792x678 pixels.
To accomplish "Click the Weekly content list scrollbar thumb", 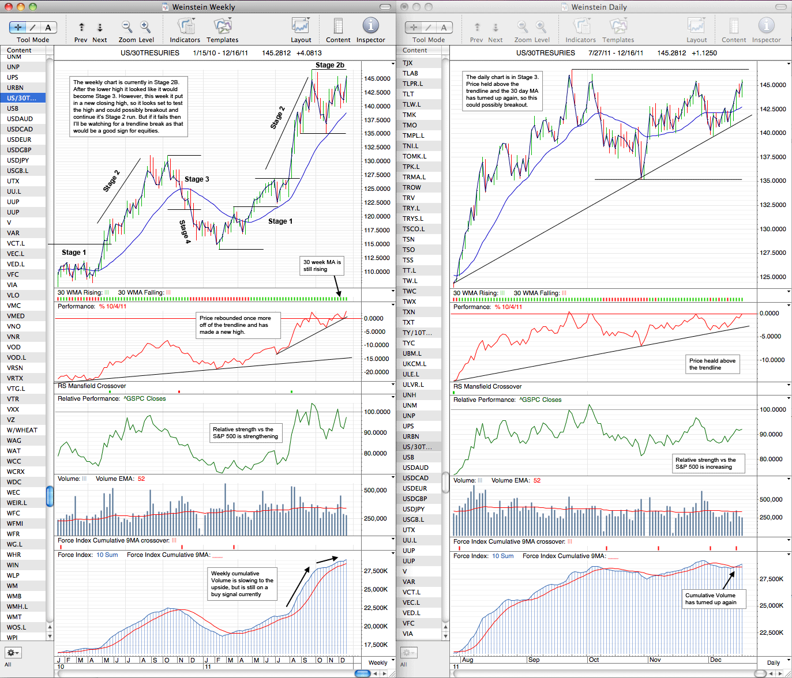I will pos(50,496).
